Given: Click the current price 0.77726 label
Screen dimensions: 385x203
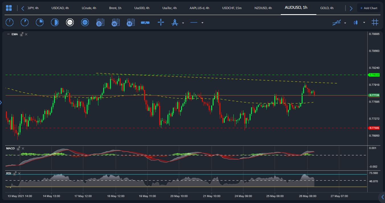Looking at the screenshot, I should tap(374, 95).
